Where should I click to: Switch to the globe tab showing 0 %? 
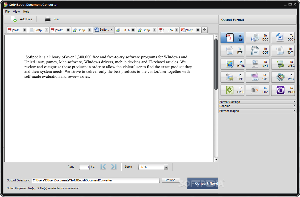pyautogui.click(x=125, y=30)
